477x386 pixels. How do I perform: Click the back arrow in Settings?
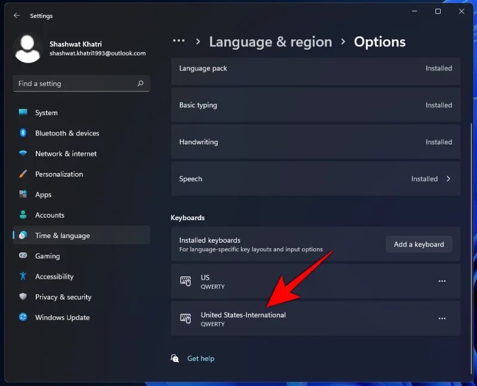(x=16, y=16)
